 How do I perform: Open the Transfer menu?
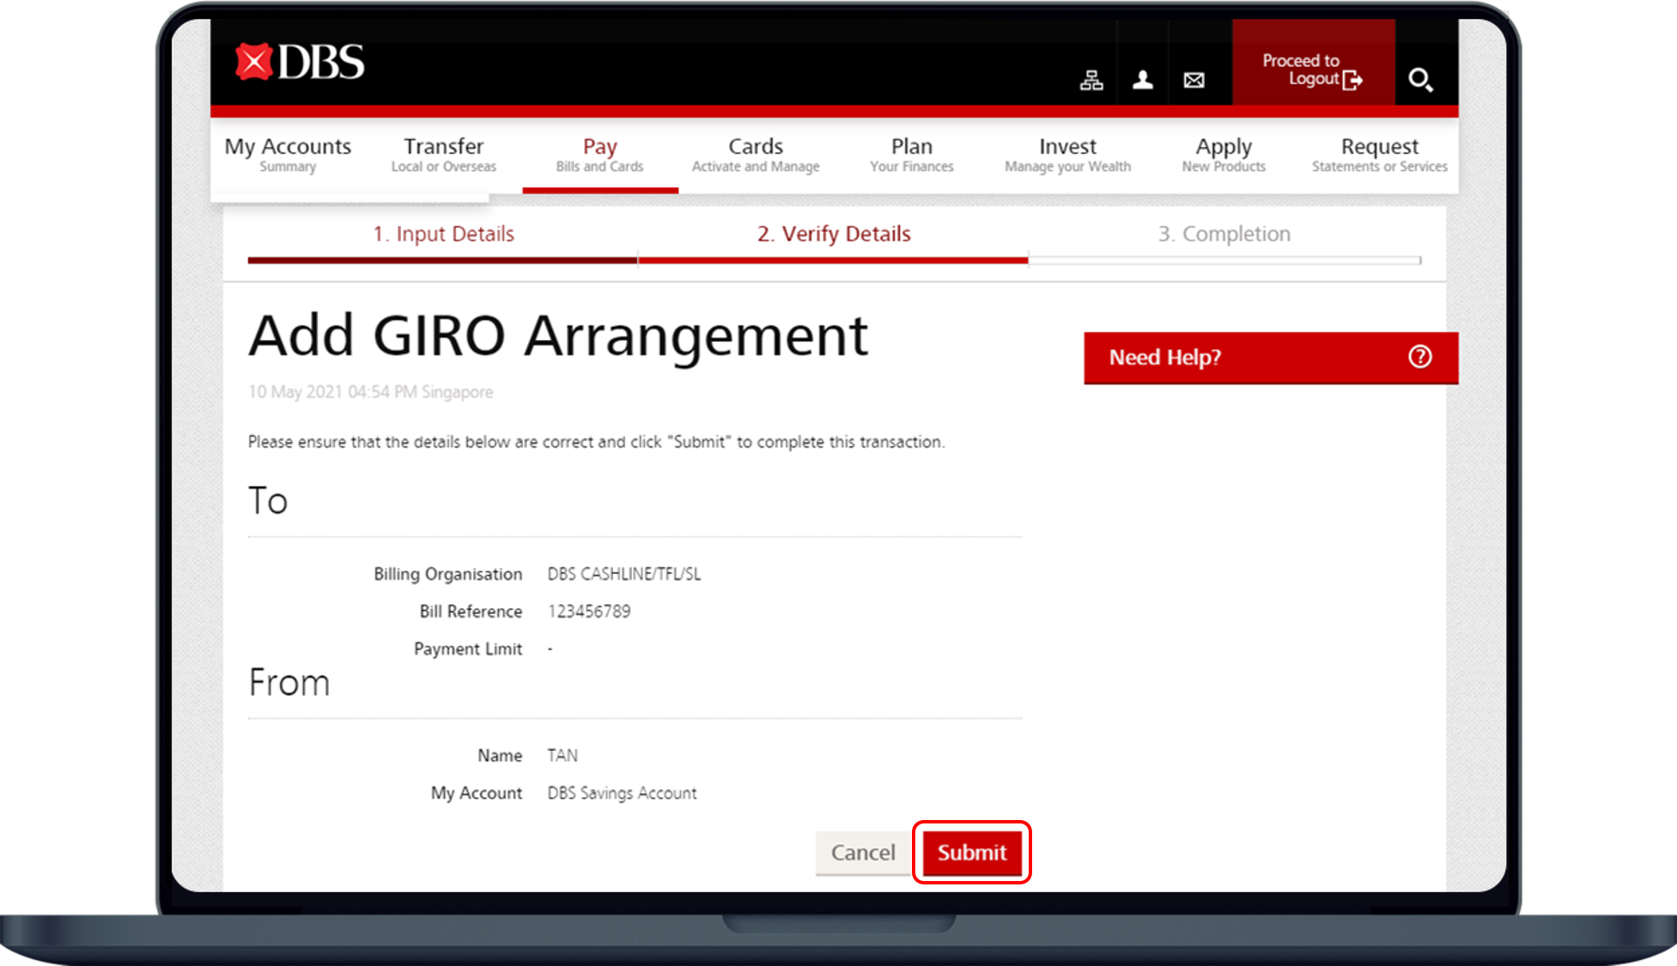[x=443, y=155]
